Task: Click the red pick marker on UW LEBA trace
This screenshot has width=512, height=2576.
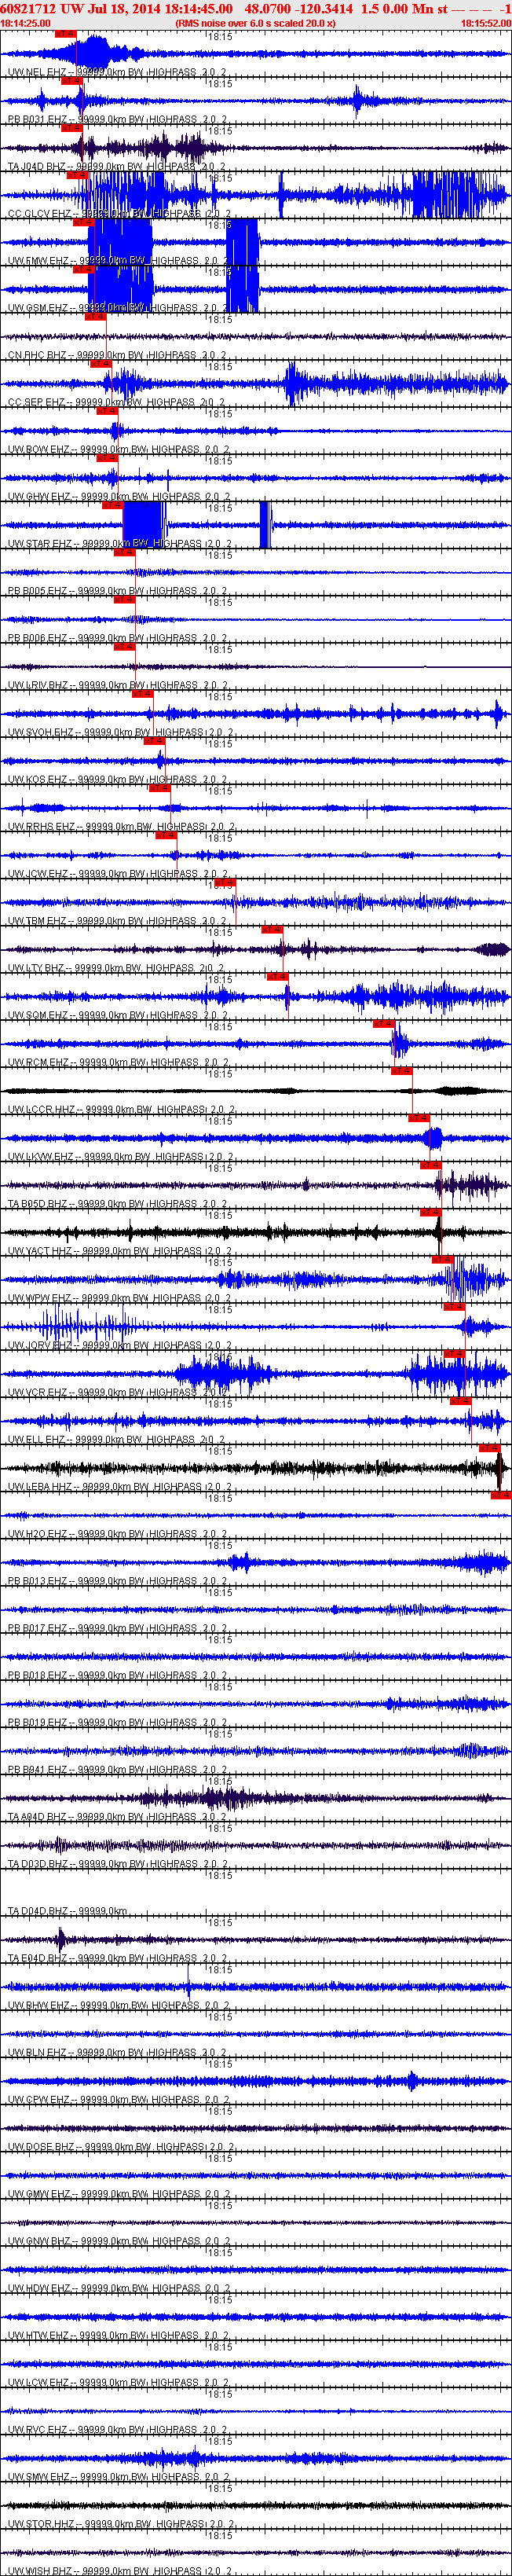Action: click(x=489, y=1448)
